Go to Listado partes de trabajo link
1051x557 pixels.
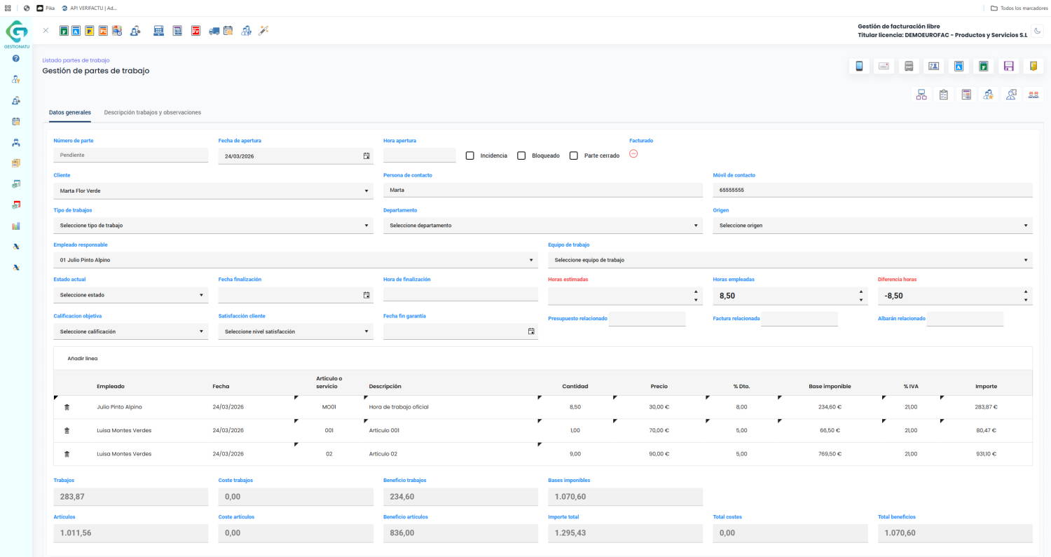tap(76, 60)
